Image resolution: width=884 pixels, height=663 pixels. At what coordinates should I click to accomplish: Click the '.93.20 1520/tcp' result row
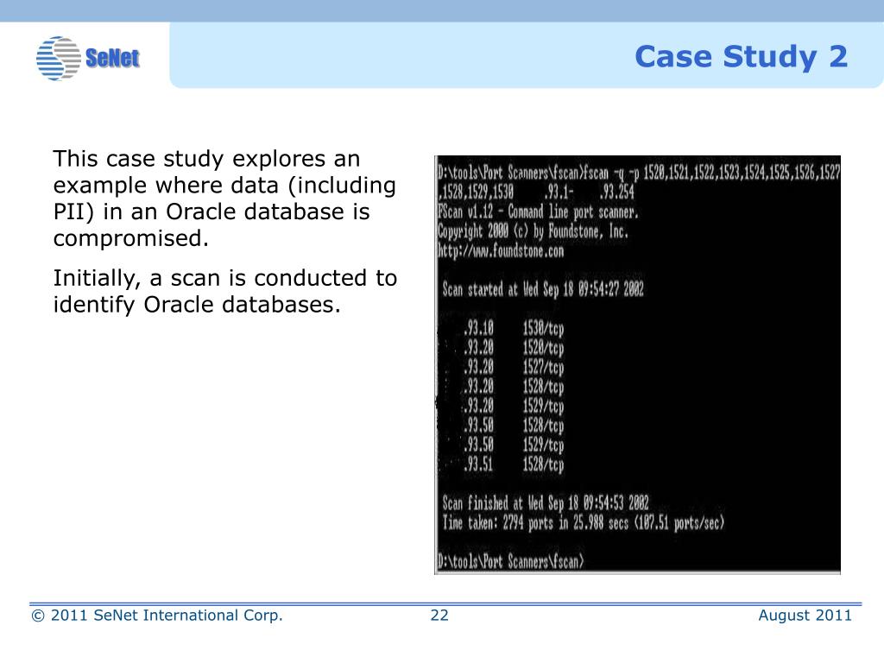coord(514,347)
